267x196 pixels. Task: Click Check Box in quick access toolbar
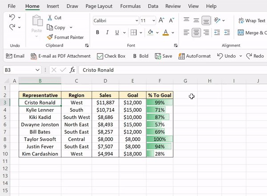click(x=111, y=56)
